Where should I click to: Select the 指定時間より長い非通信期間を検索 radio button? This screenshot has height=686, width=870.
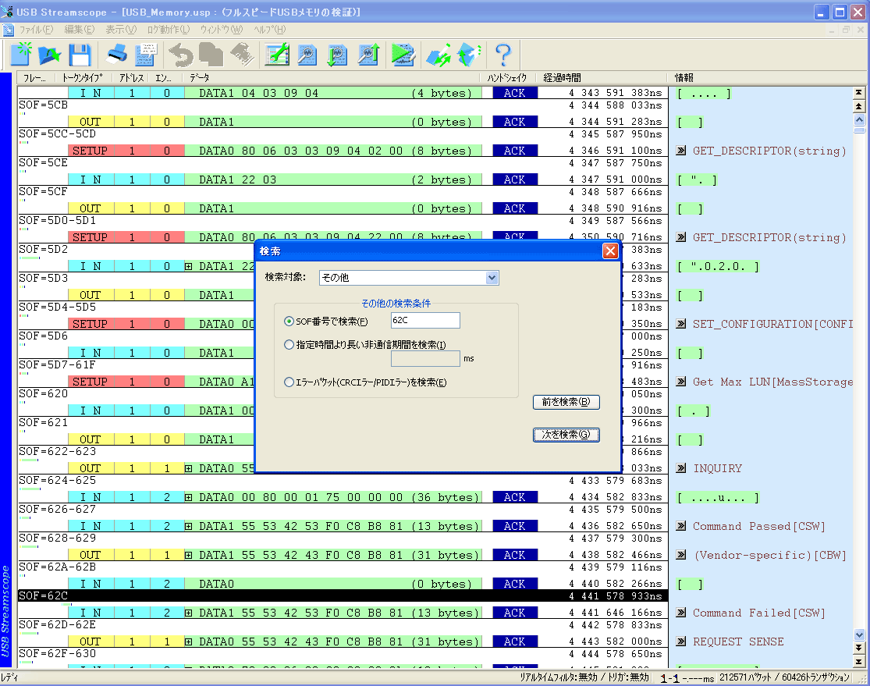click(289, 345)
